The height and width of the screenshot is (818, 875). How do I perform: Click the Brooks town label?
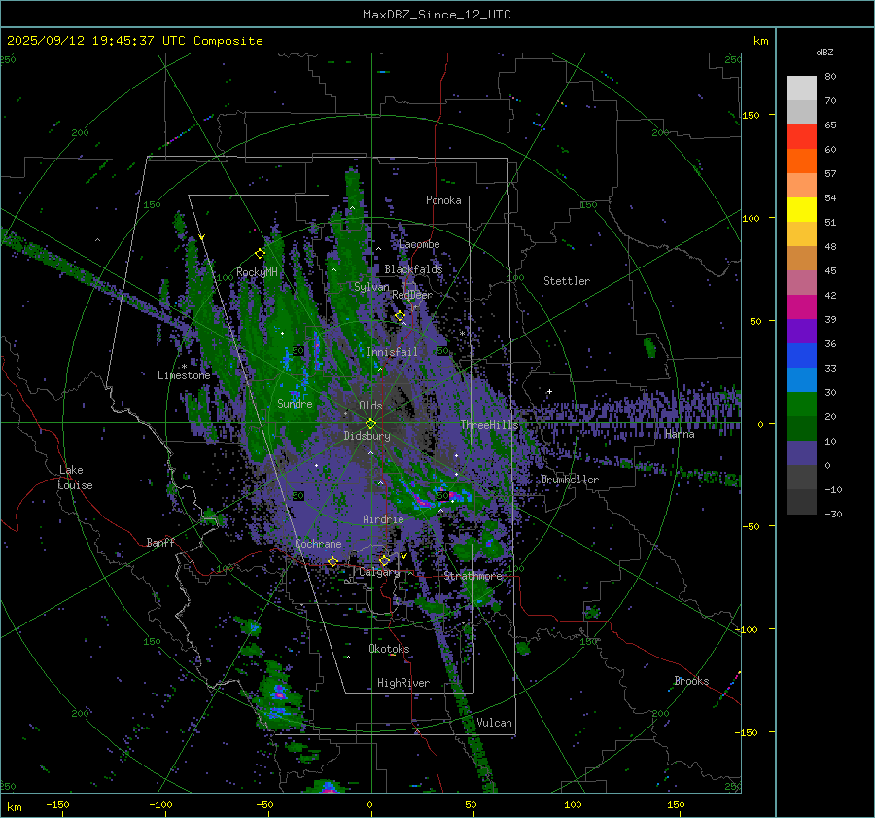[x=691, y=681]
